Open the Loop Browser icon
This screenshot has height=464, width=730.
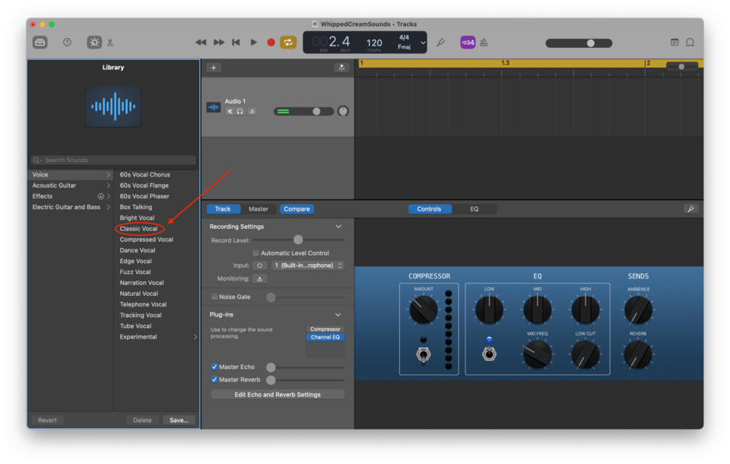pyautogui.click(x=690, y=43)
